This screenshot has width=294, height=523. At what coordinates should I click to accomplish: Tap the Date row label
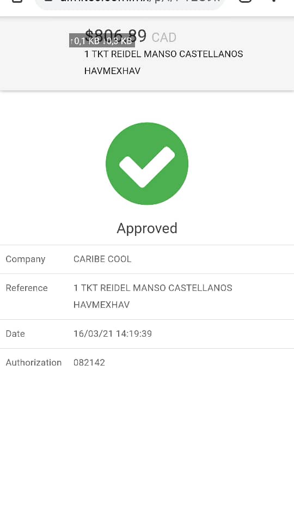point(15,333)
